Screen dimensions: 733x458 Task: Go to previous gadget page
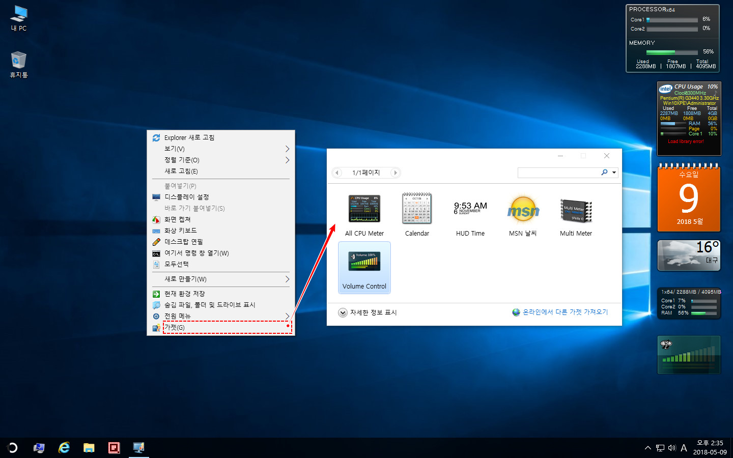point(337,173)
